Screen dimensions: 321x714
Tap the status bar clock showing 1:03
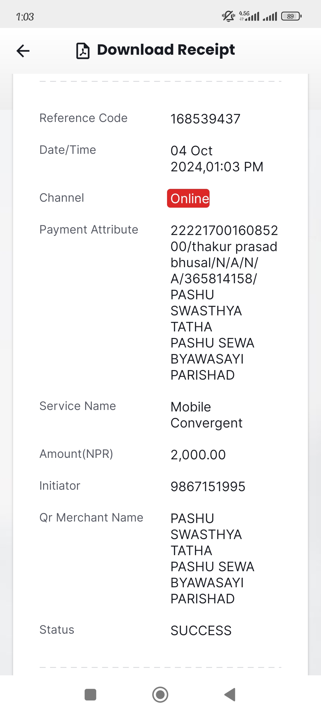[x=25, y=17]
